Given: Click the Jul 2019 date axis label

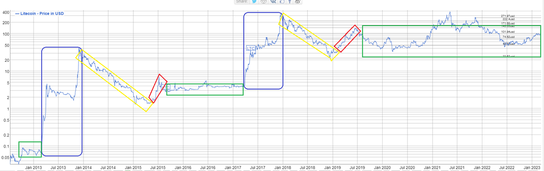Looking at the screenshot, I should click(x=357, y=167).
